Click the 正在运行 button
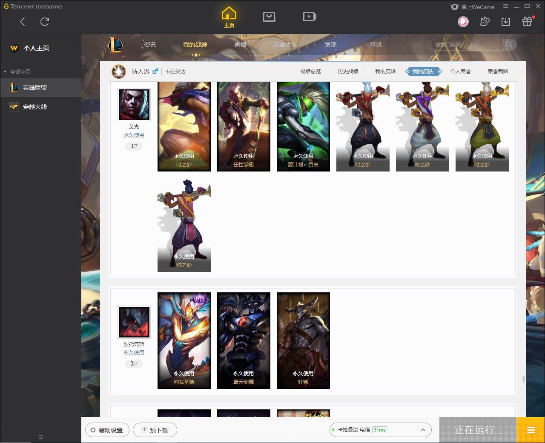Image resolution: width=545 pixels, height=443 pixels. pos(478,430)
